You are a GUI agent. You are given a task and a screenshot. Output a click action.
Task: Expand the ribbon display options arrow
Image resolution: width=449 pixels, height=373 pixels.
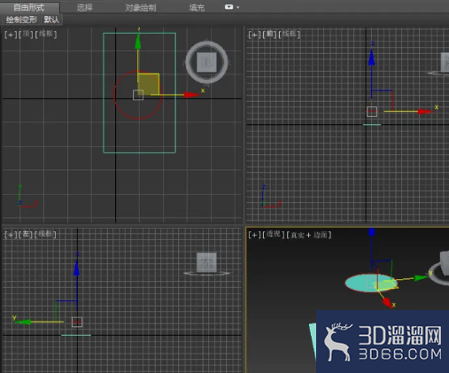(x=237, y=7)
